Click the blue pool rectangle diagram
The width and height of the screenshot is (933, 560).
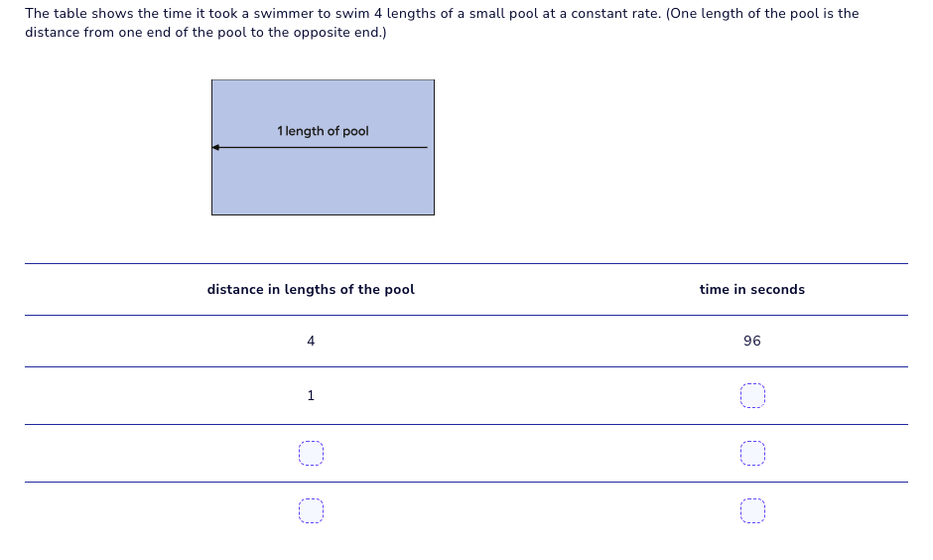tap(323, 184)
